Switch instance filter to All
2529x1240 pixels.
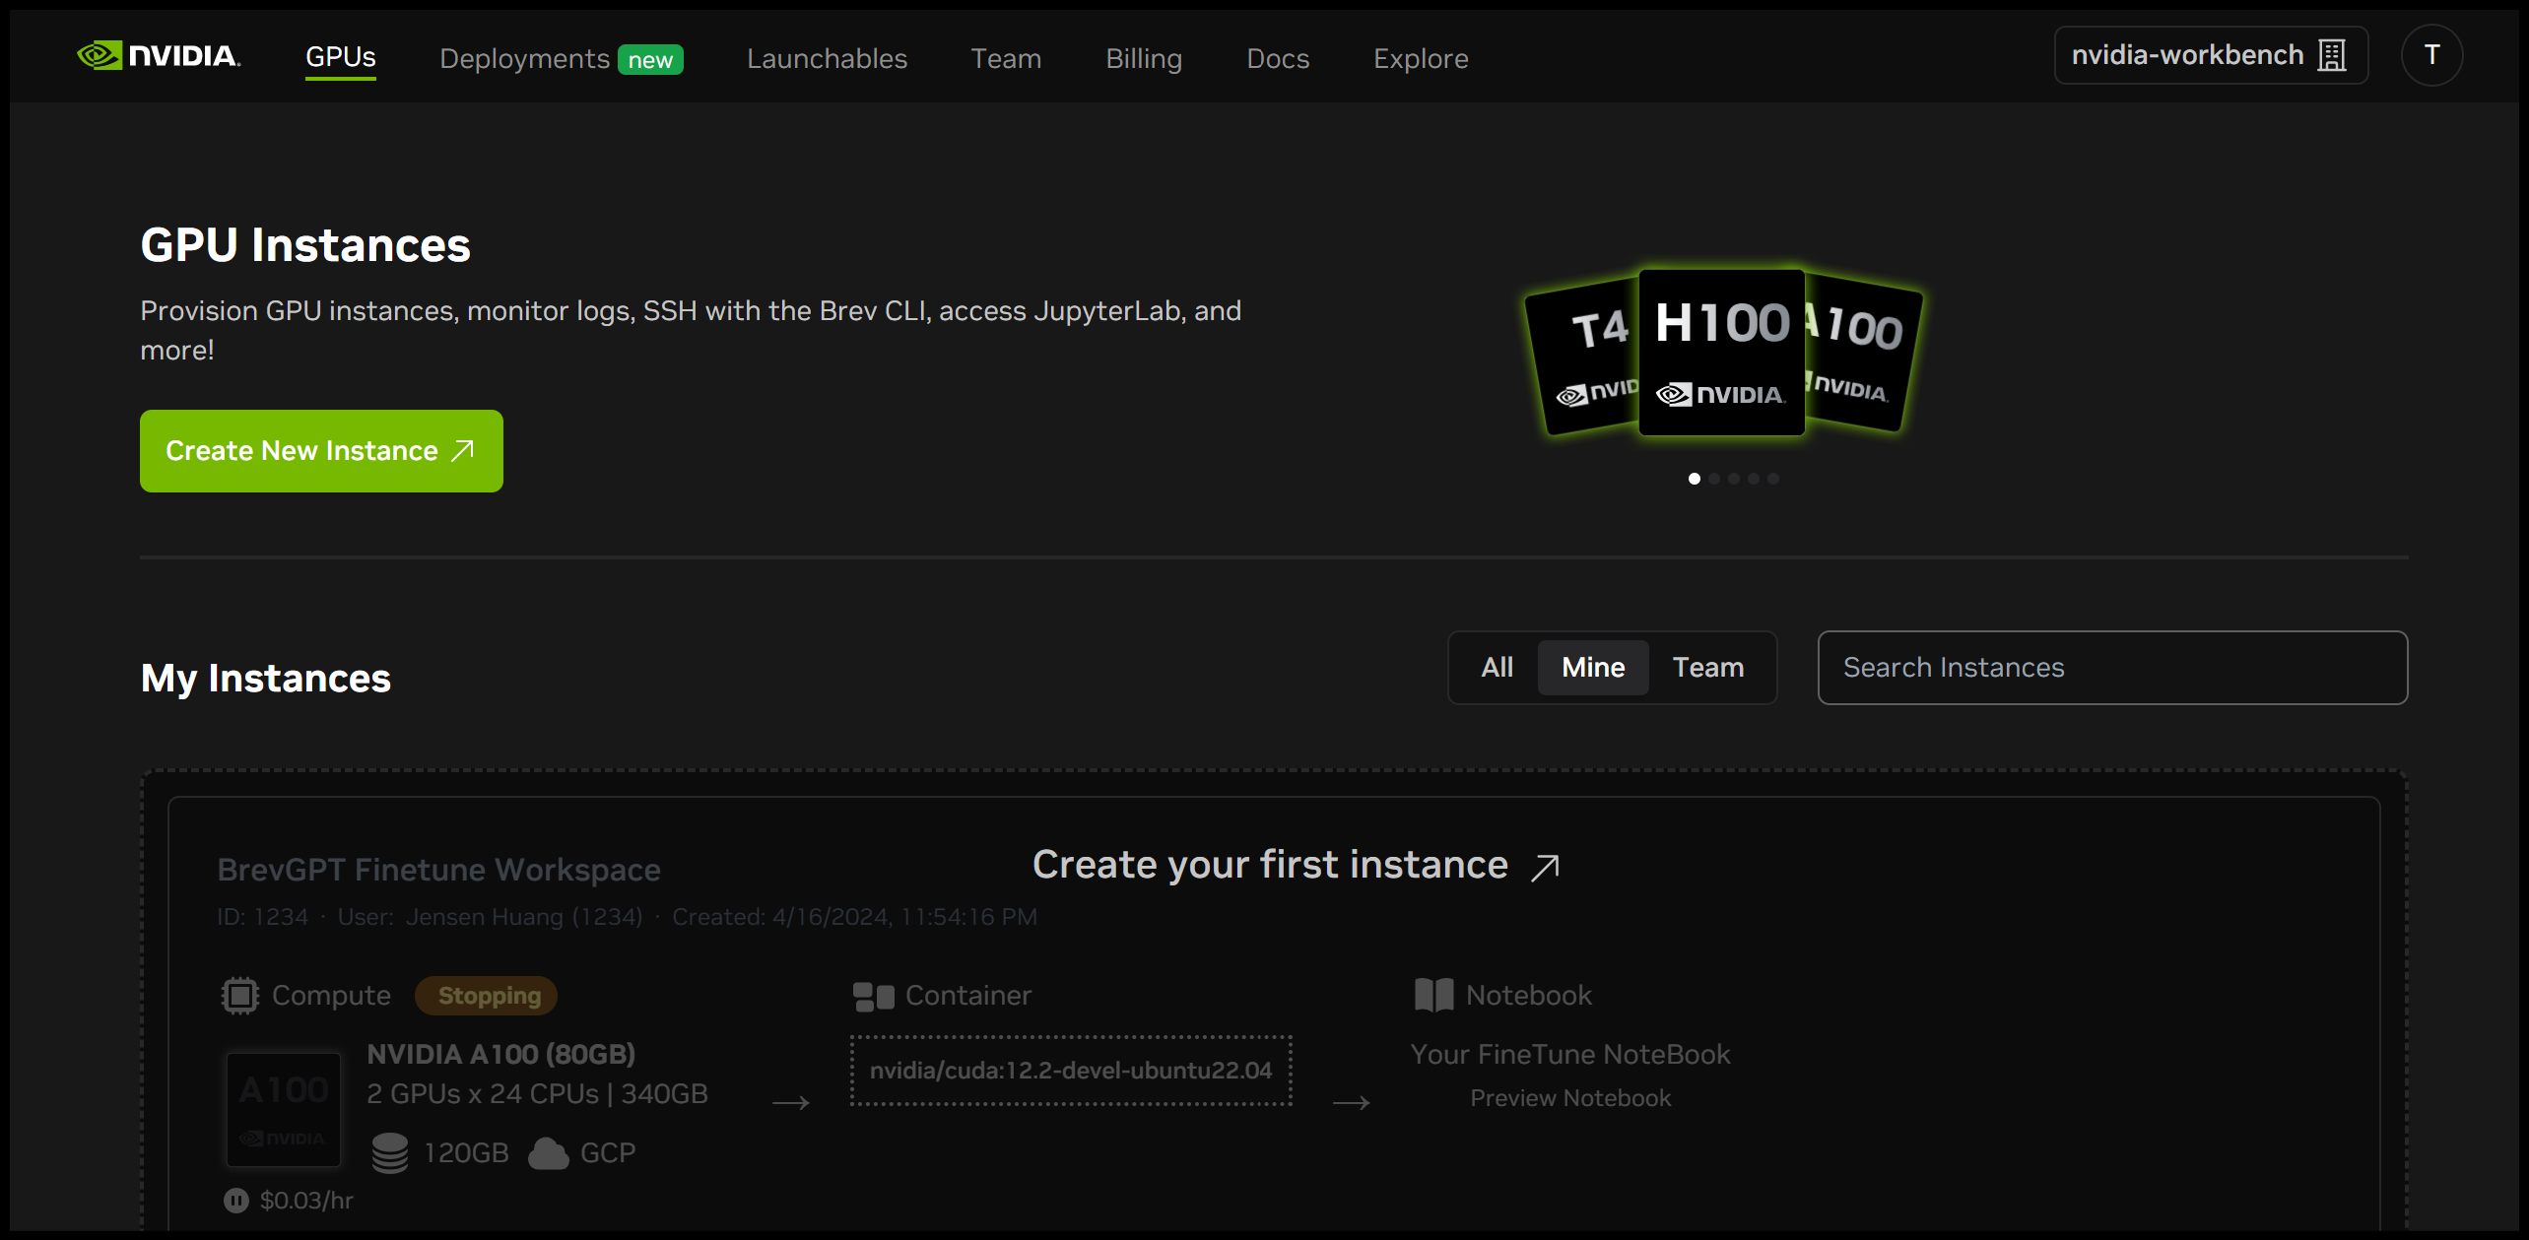pos(1497,668)
